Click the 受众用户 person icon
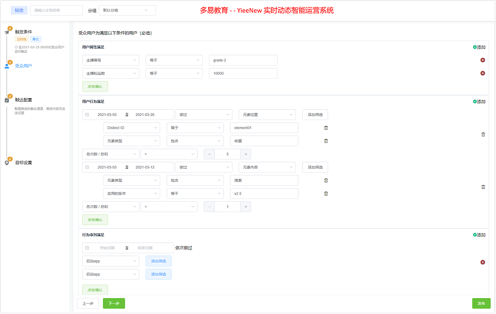The width and height of the screenshot is (496, 314). pyautogui.click(x=7, y=66)
